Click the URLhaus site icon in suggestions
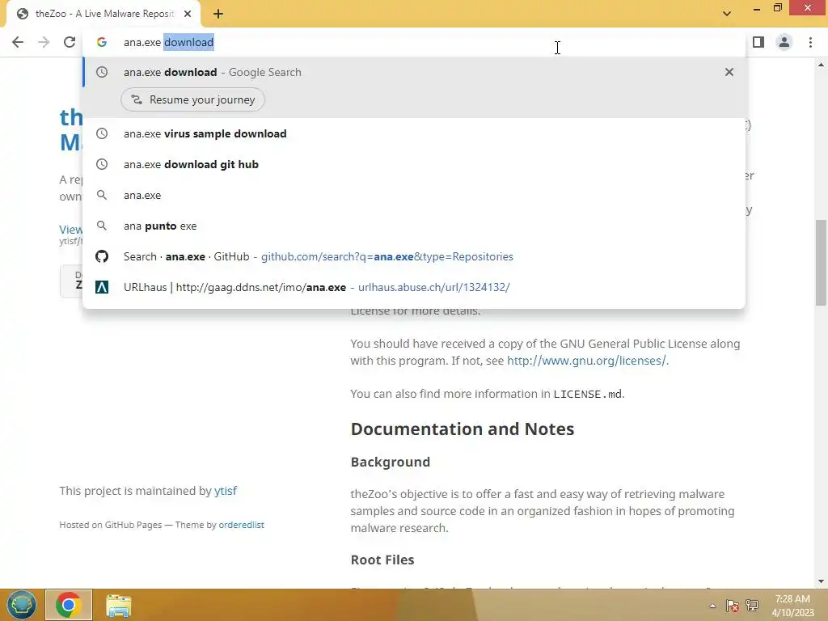828x621 pixels. tap(102, 287)
